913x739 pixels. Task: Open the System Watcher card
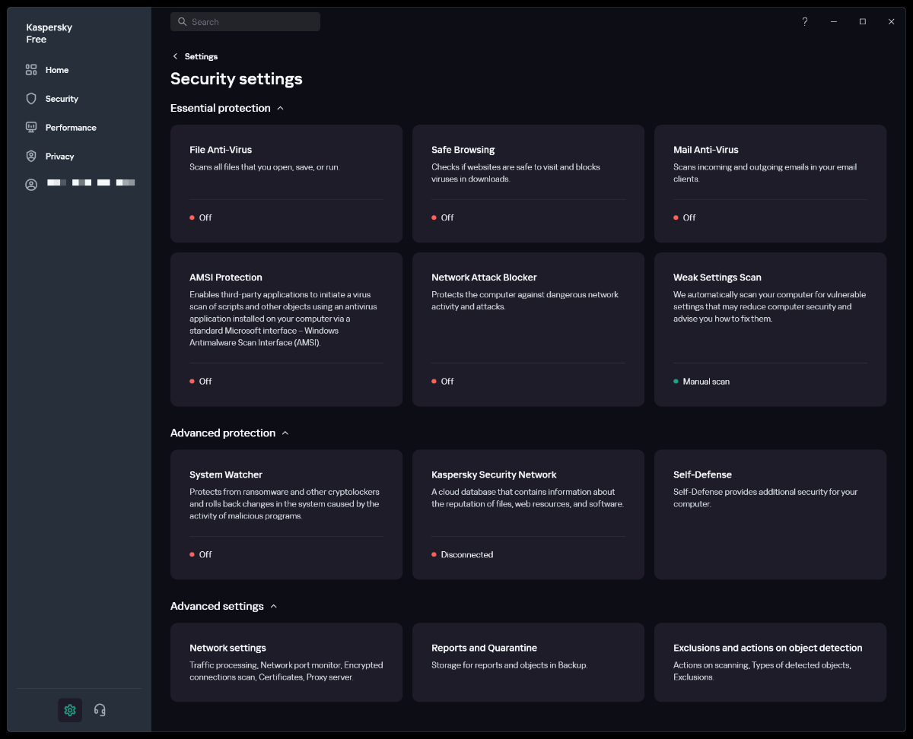[286, 515]
